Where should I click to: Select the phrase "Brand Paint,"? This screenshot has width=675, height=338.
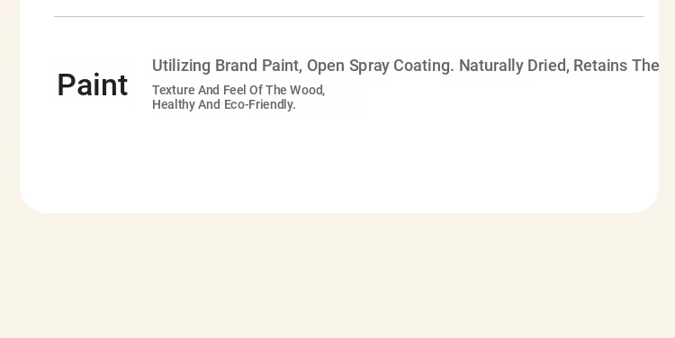click(x=258, y=66)
